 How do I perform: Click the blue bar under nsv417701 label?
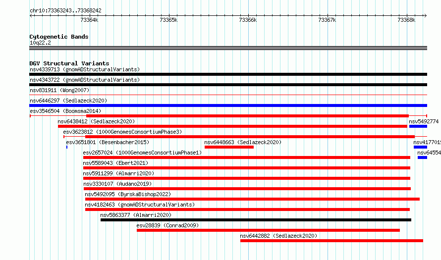(x=421, y=147)
